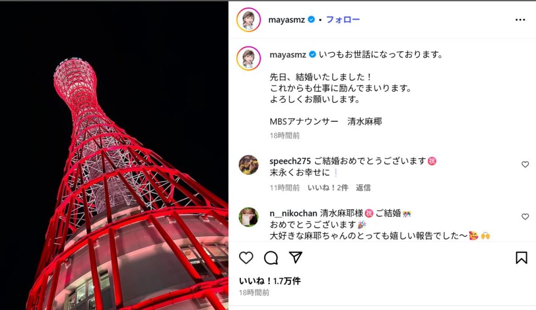
Task: Click the mayasmz username in caption
Action: 287,54
